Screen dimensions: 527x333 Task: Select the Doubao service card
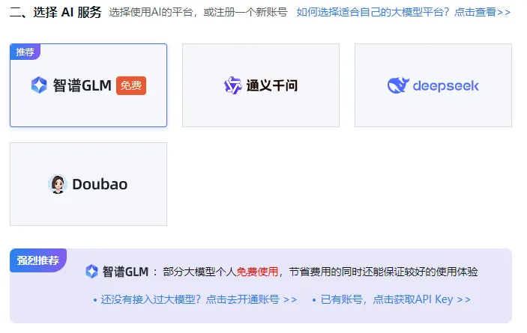88,184
